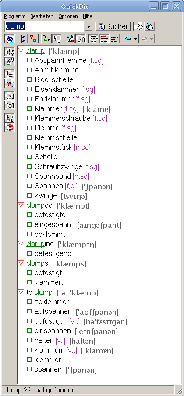Screen dimensions: 184x396
Task: Collapse the 'clamped' entry triangle
Action: (x=21, y=205)
